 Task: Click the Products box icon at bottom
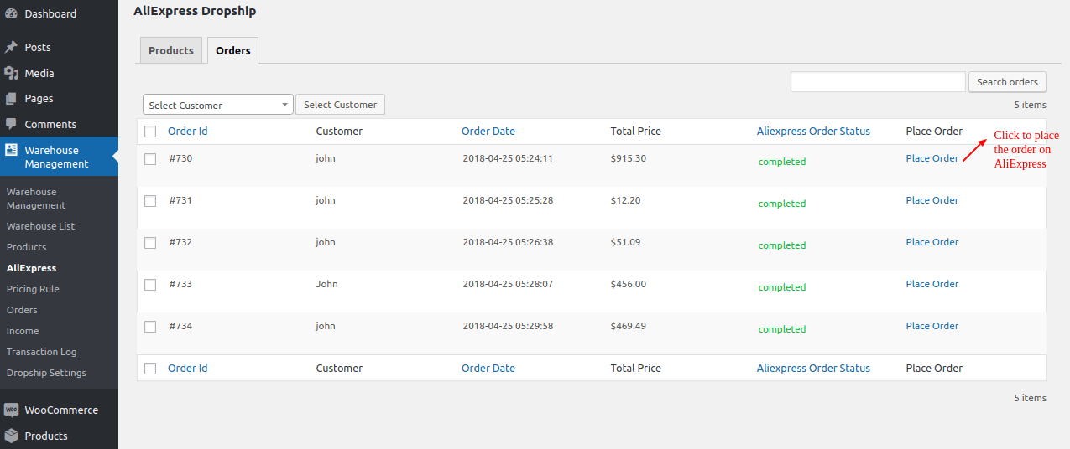(x=11, y=436)
